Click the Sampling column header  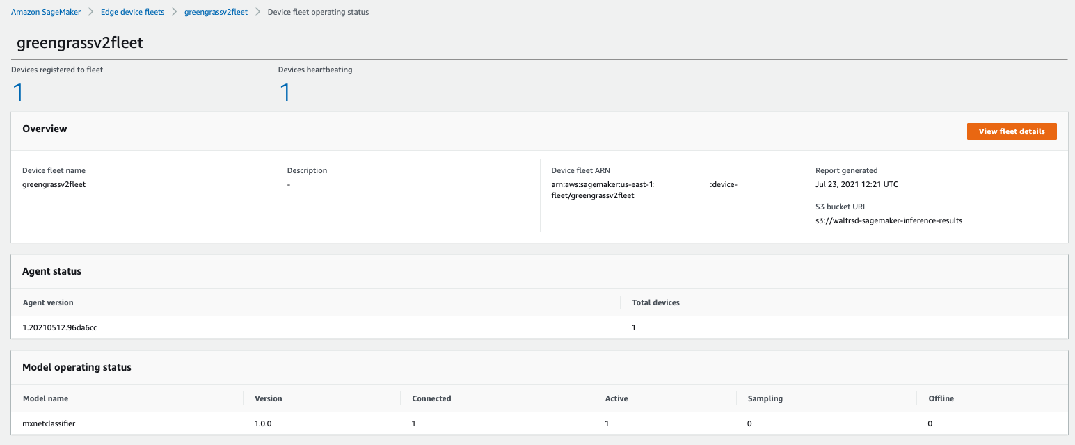pos(765,398)
